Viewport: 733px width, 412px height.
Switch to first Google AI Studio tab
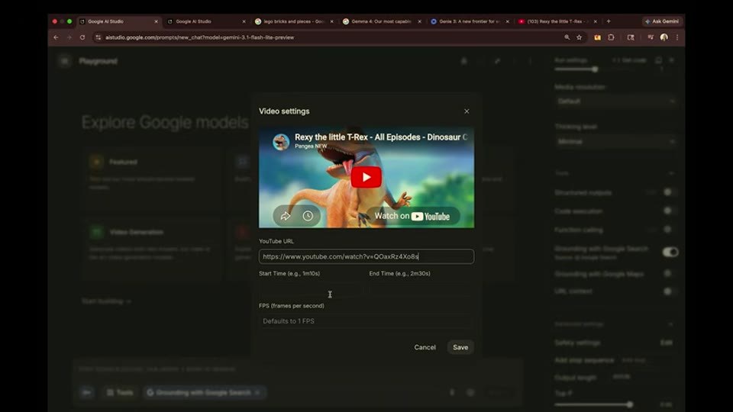point(117,21)
